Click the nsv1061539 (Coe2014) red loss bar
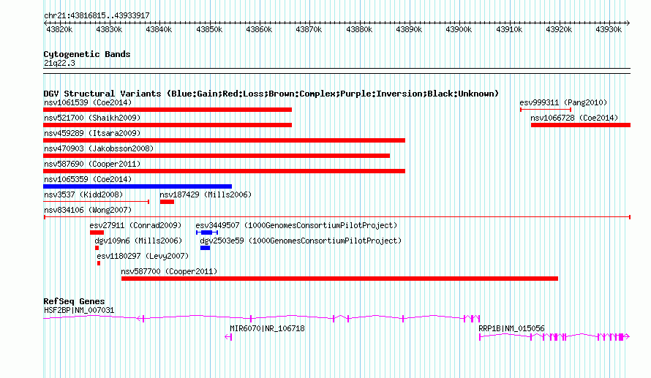Image resolution: width=651 pixels, height=378 pixels. tap(168, 110)
